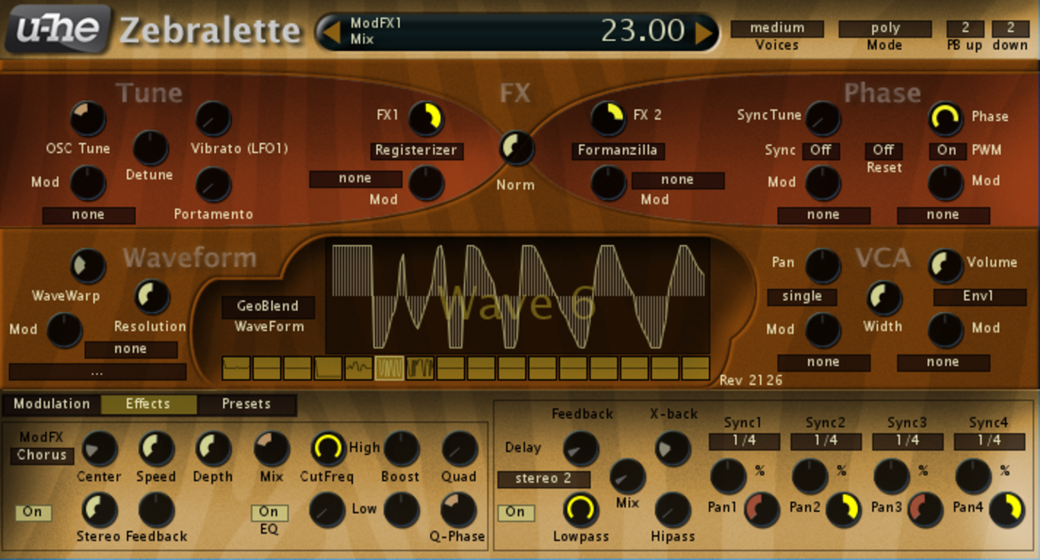Select the seventh waveform slot thumbnail
The image size is (1040, 560).
click(420, 368)
